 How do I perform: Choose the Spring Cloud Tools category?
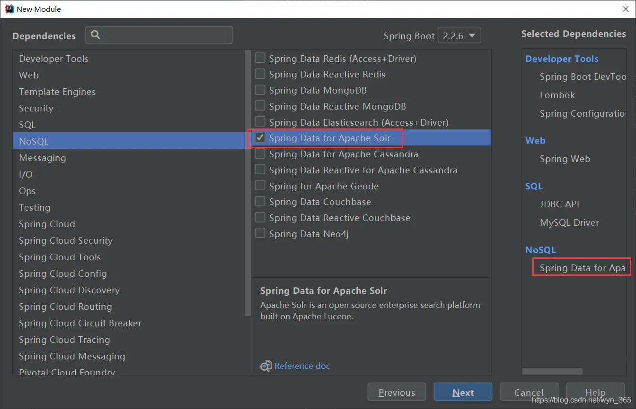pos(129,257)
